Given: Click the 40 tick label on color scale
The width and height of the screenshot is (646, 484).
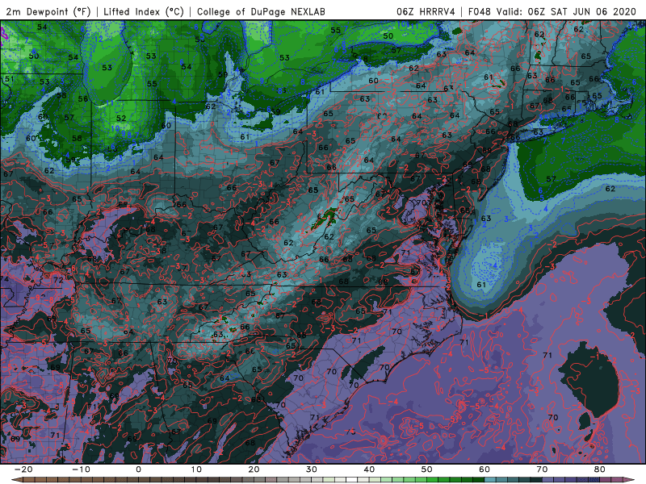Looking at the screenshot, I should (369, 469).
